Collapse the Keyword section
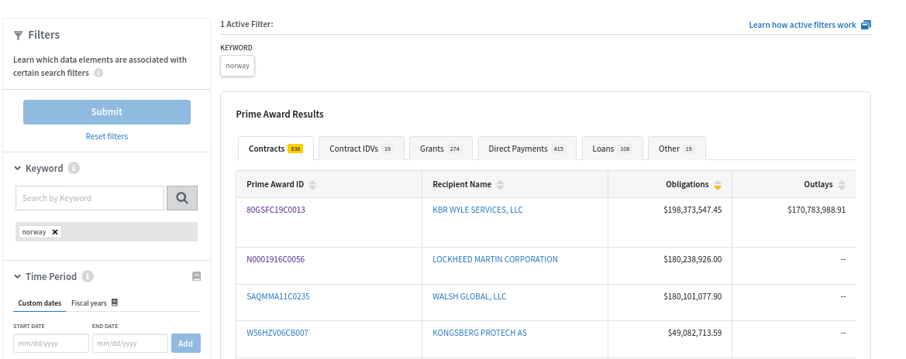The image size is (906, 359). point(18,169)
